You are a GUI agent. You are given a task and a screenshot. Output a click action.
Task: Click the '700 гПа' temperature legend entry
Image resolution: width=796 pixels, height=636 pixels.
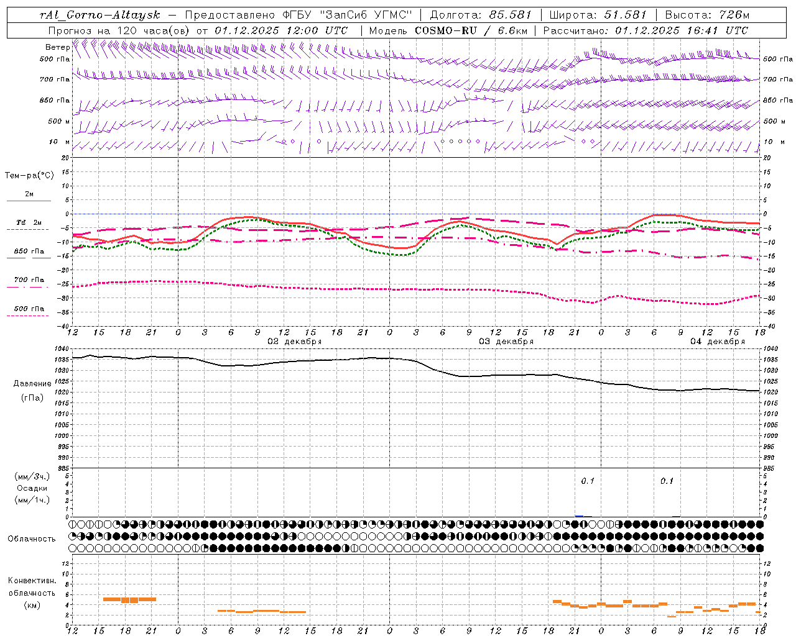(x=29, y=280)
